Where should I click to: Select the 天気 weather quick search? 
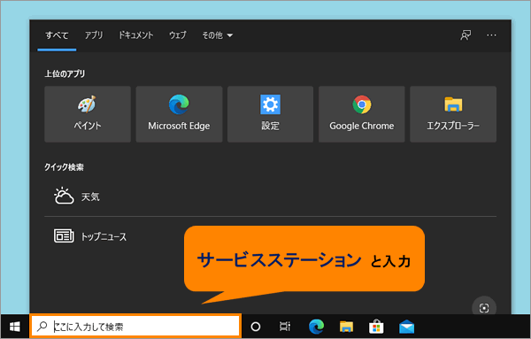click(x=270, y=196)
